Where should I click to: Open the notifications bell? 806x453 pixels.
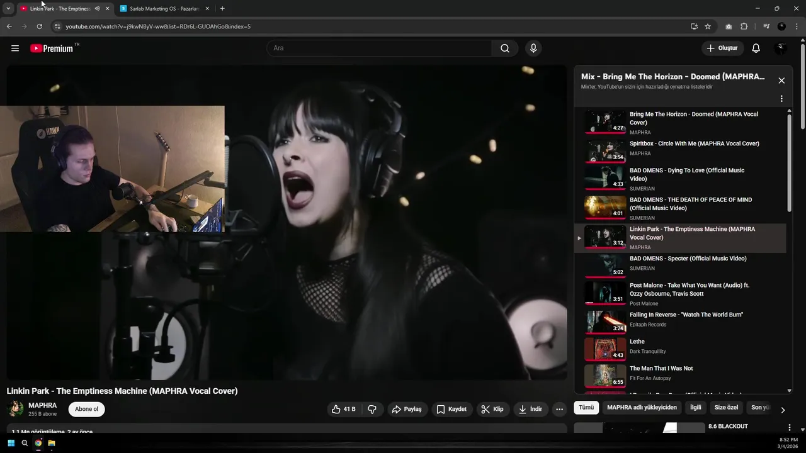coord(756,48)
